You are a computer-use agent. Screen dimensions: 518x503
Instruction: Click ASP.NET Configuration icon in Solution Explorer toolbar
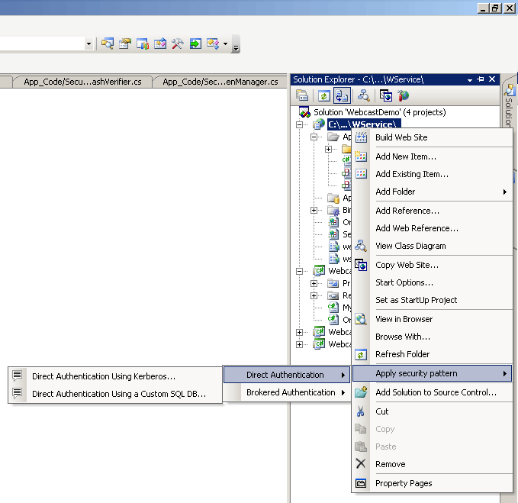[x=403, y=95]
